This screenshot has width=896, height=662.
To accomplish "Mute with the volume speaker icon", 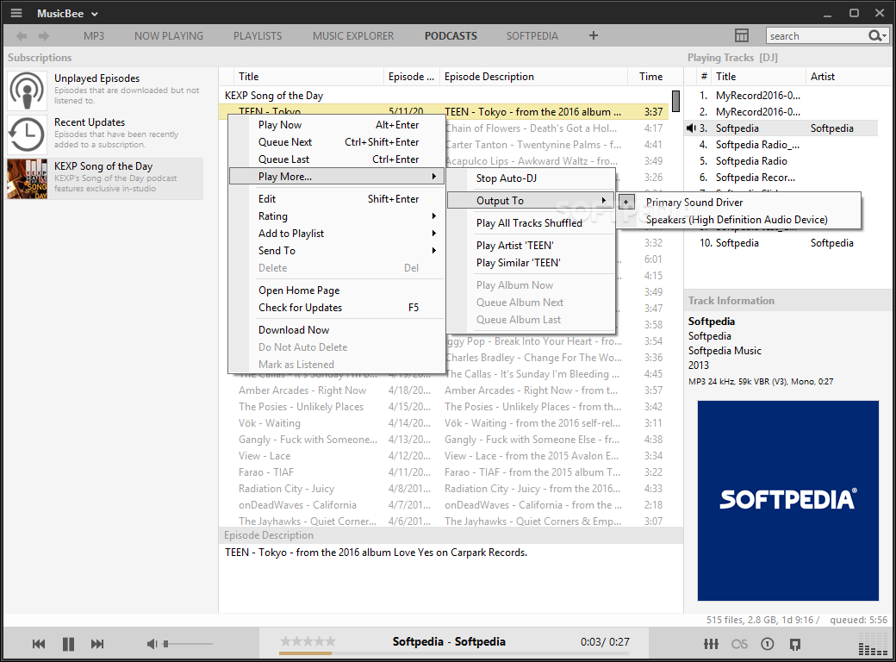I will (152, 644).
